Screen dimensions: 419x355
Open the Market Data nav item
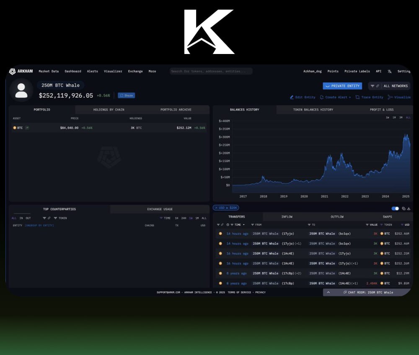click(49, 71)
